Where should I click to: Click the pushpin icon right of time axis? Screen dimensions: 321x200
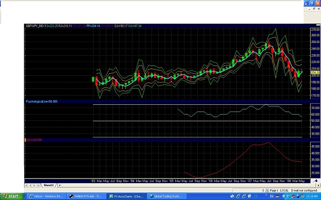[x=315, y=181]
